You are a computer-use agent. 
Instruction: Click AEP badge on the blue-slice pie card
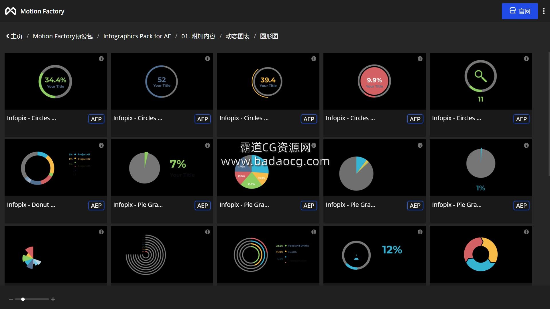415,205
